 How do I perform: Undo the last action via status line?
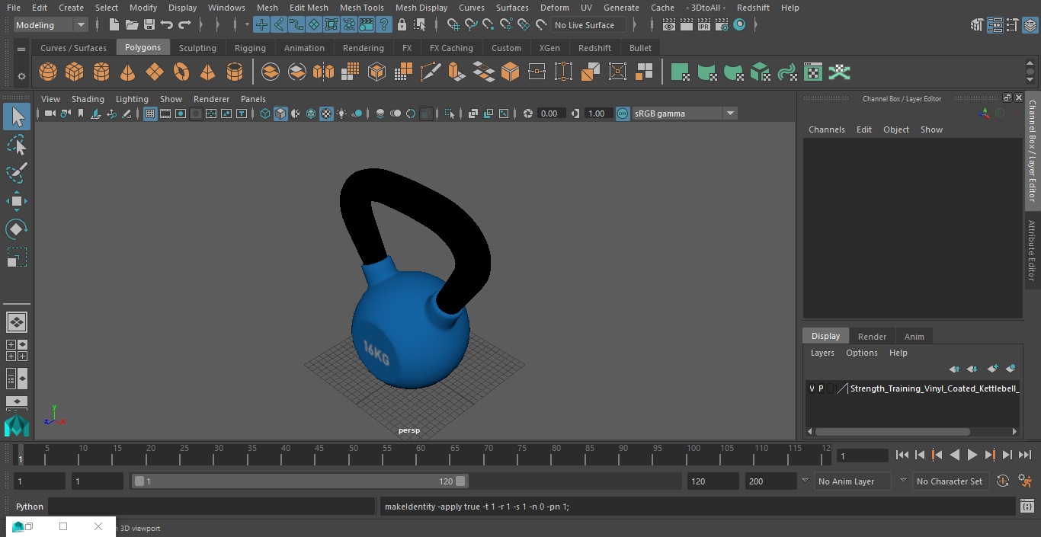(167, 25)
